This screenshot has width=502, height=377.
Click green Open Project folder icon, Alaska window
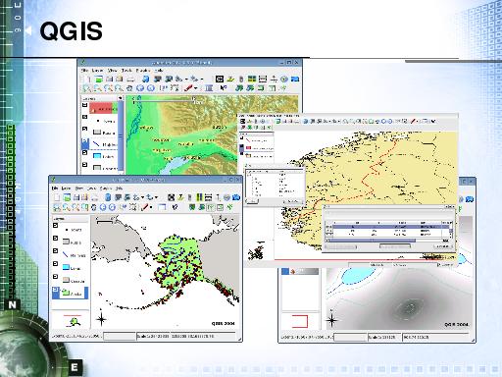point(67,197)
